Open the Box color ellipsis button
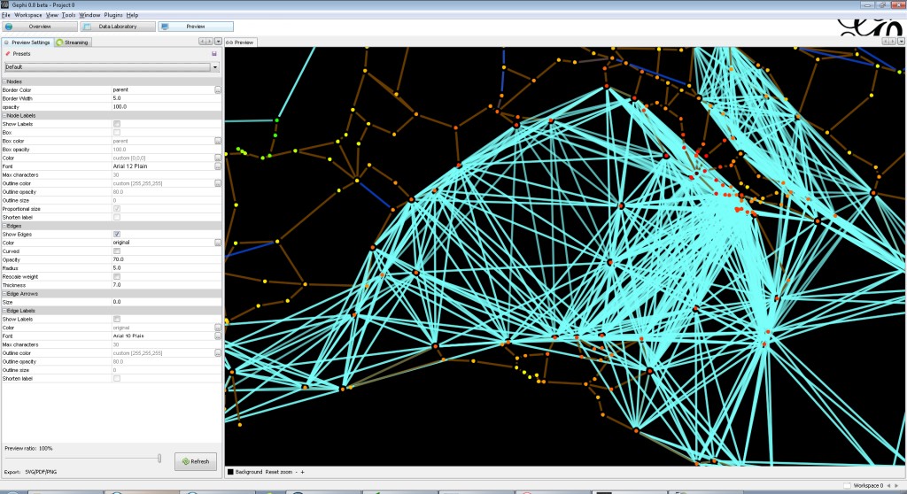Image resolution: width=907 pixels, height=494 pixels. (218, 141)
